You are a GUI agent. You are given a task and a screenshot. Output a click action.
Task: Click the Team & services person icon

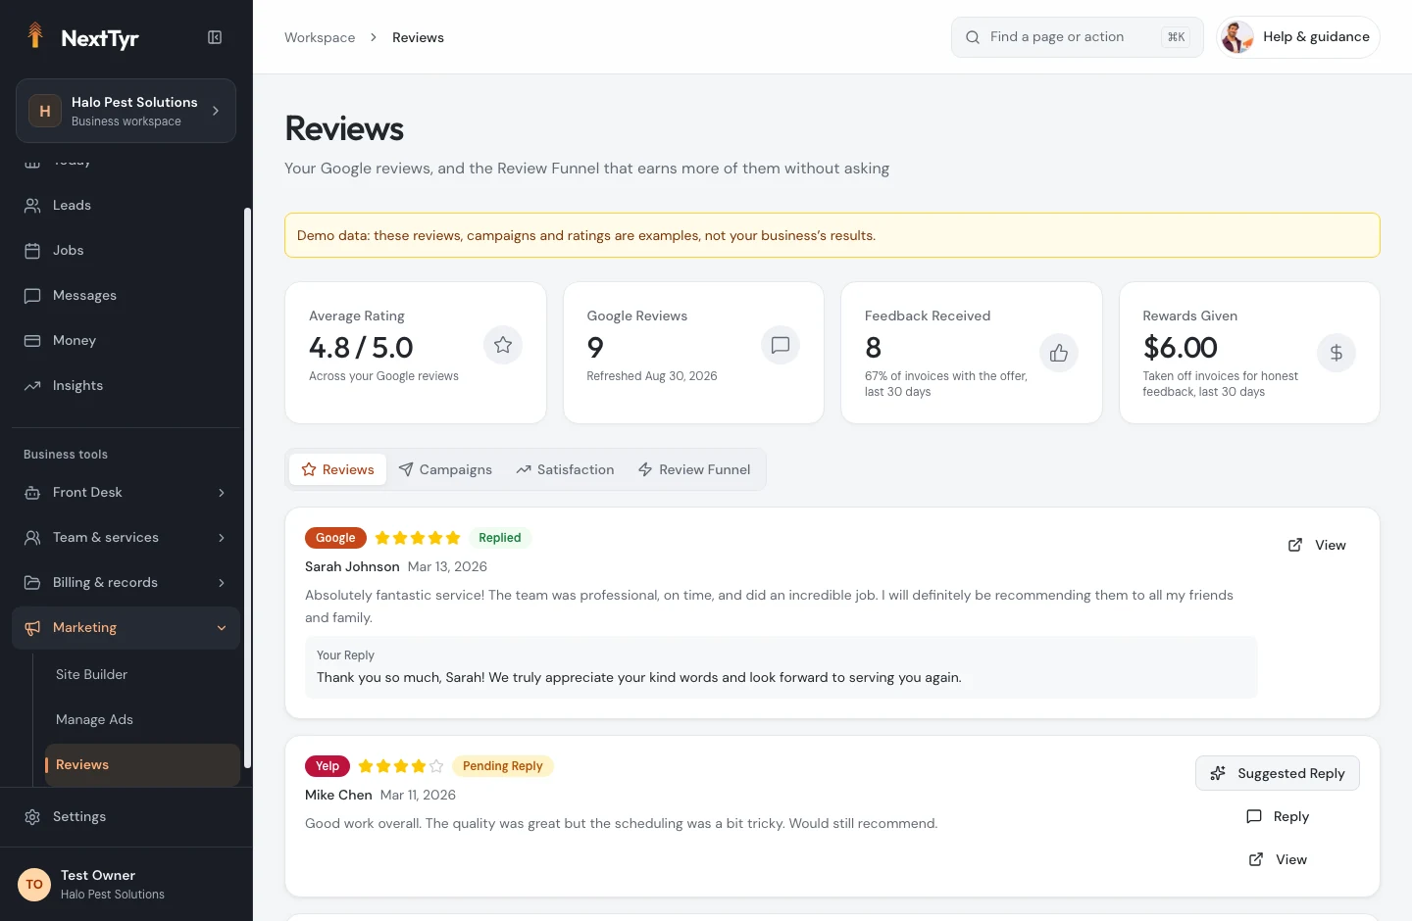click(32, 538)
